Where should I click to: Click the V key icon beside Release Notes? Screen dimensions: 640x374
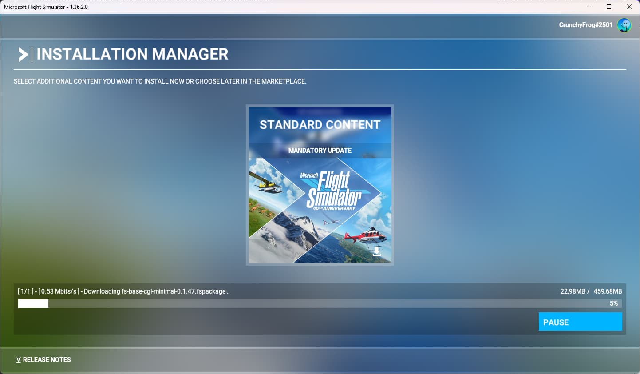coord(18,360)
